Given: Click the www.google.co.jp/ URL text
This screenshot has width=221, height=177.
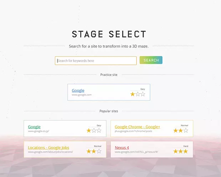Looking at the screenshot, I should point(38,131).
